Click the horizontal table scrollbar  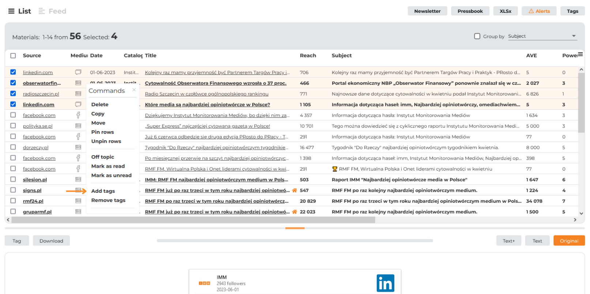click(x=193, y=220)
